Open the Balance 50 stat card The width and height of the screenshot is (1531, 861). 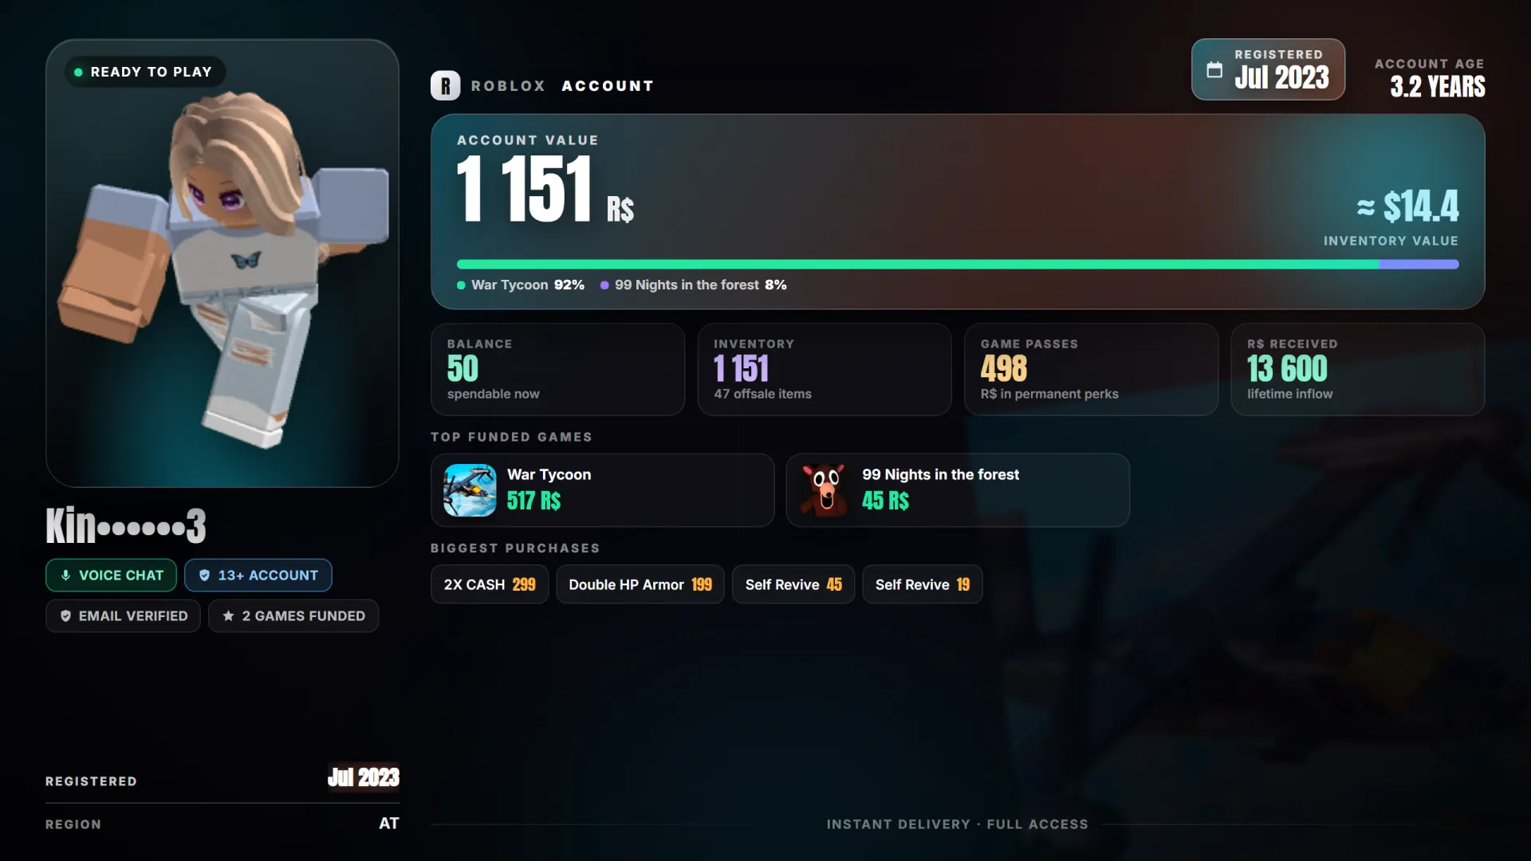coord(558,369)
